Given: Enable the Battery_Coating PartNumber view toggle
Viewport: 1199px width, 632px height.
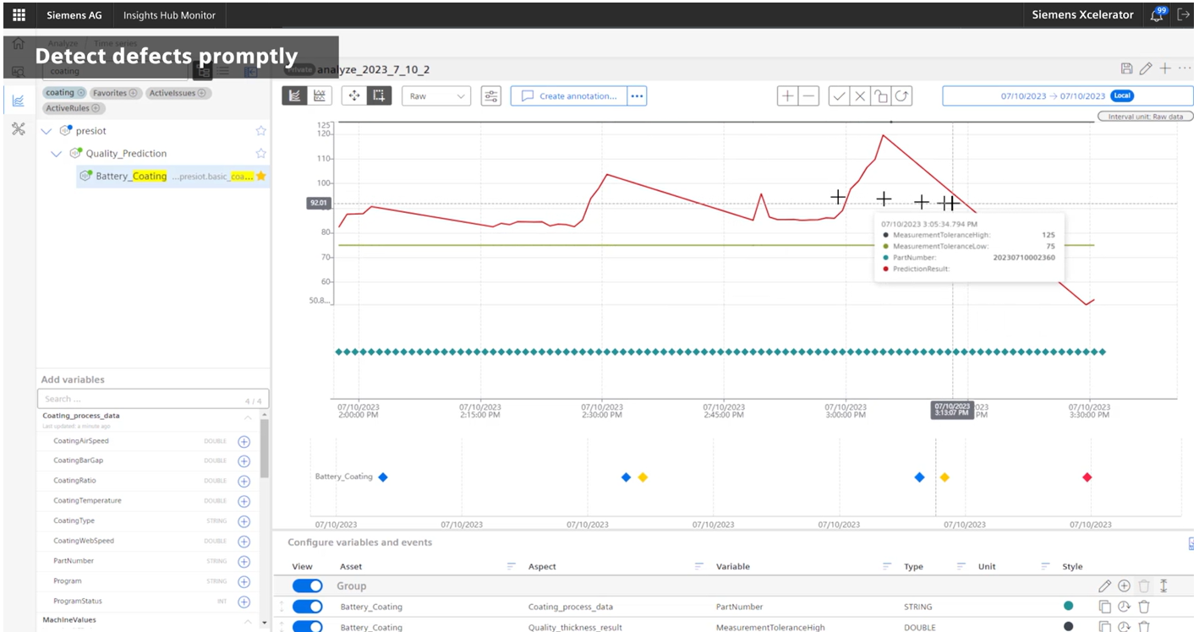Looking at the screenshot, I should pos(307,606).
